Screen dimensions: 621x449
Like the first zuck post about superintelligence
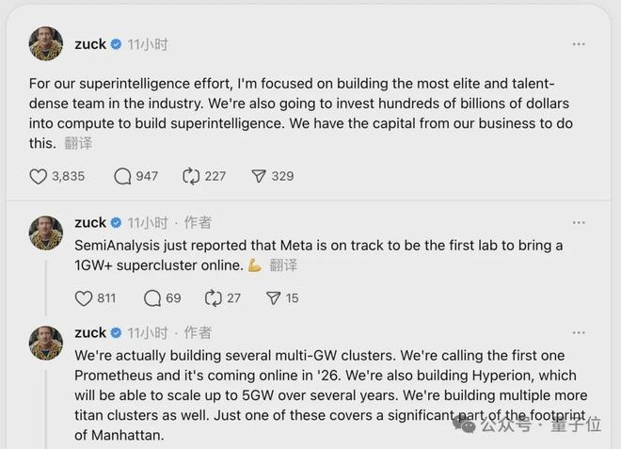pyautogui.click(x=39, y=176)
